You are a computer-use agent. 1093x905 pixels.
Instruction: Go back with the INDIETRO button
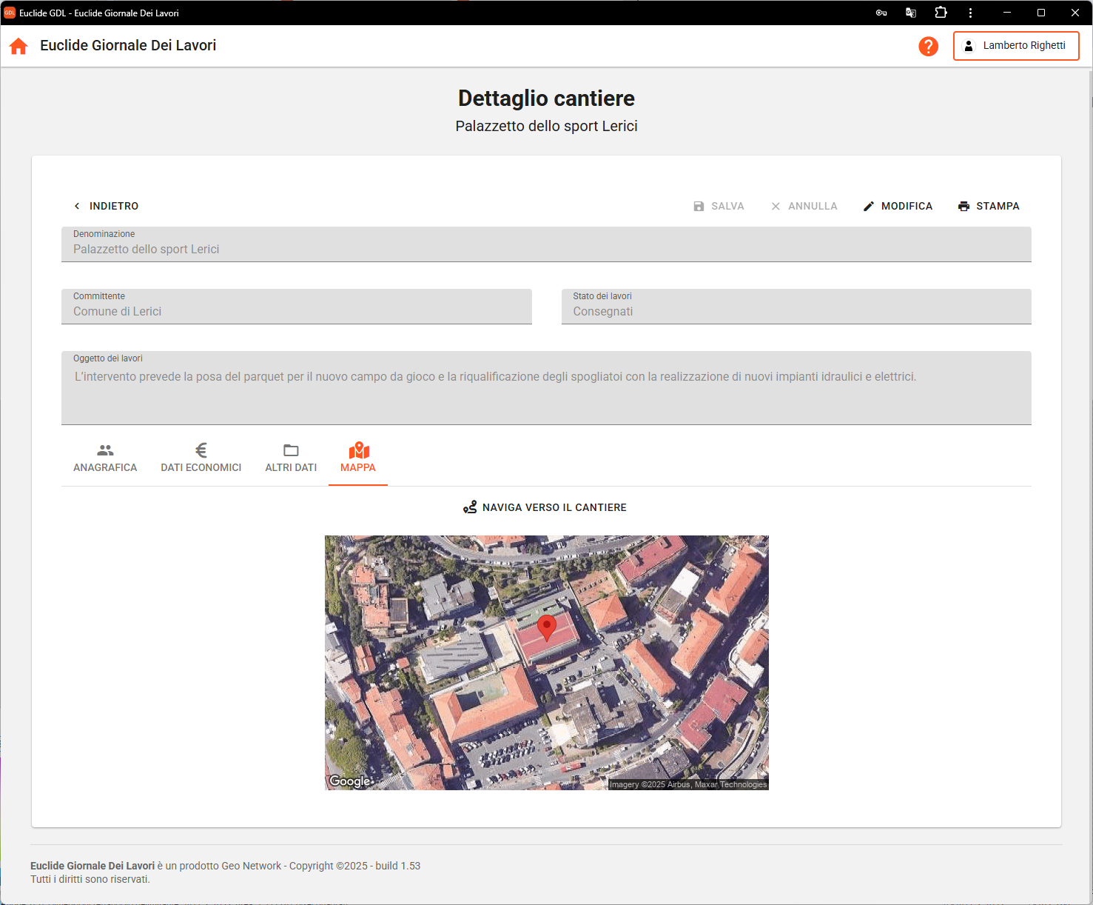(x=106, y=206)
